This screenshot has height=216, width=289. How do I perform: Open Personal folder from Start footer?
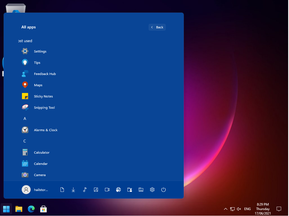(x=129, y=190)
